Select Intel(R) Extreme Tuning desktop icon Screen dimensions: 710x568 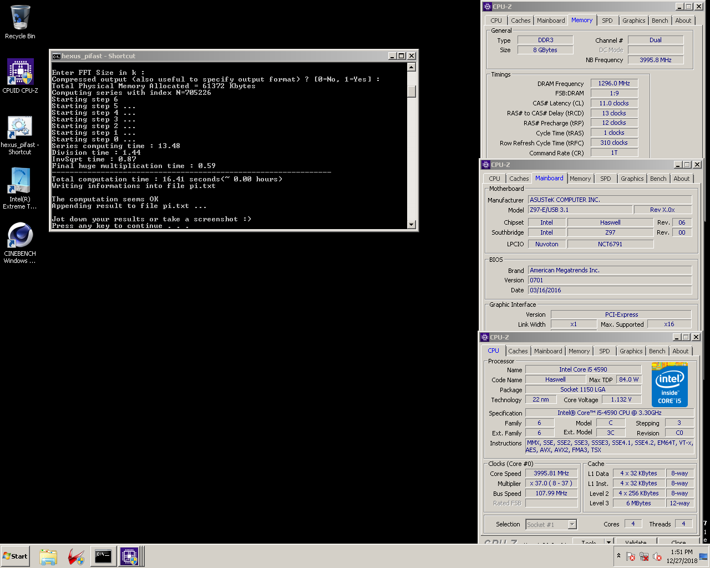coord(20,189)
